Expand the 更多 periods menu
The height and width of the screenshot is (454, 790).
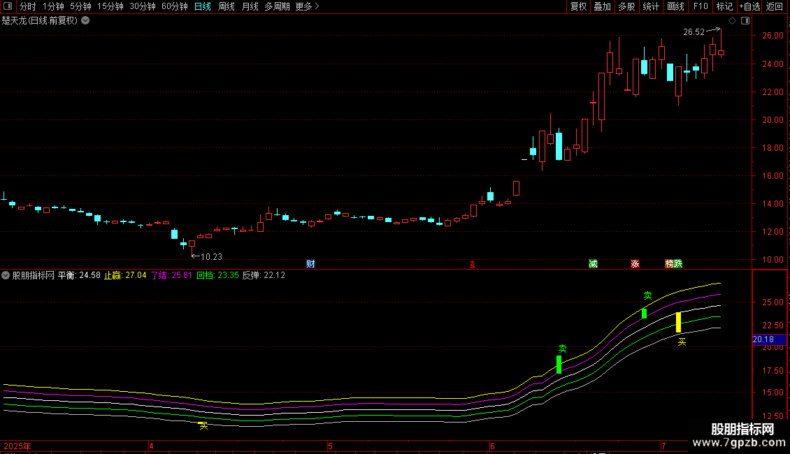(x=307, y=6)
